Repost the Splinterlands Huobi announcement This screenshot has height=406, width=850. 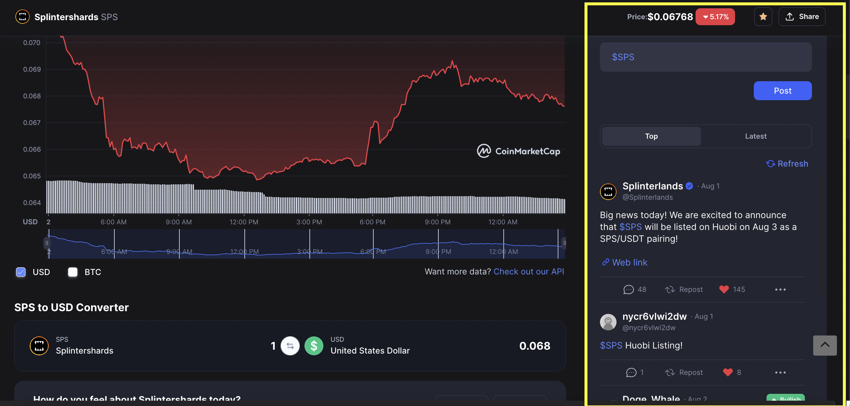pyautogui.click(x=684, y=289)
